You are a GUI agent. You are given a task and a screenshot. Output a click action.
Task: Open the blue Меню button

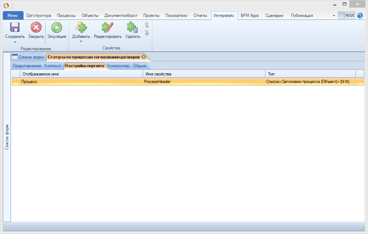pos(13,16)
